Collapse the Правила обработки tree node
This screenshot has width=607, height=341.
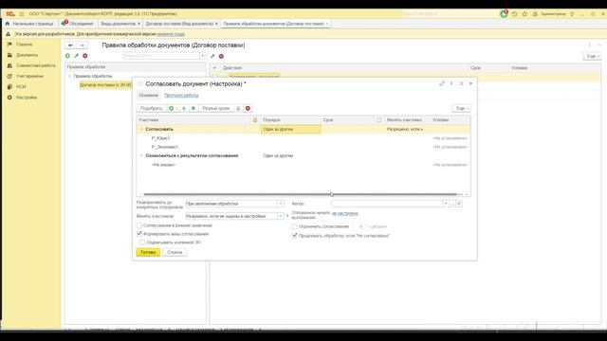pyautogui.click(x=70, y=77)
